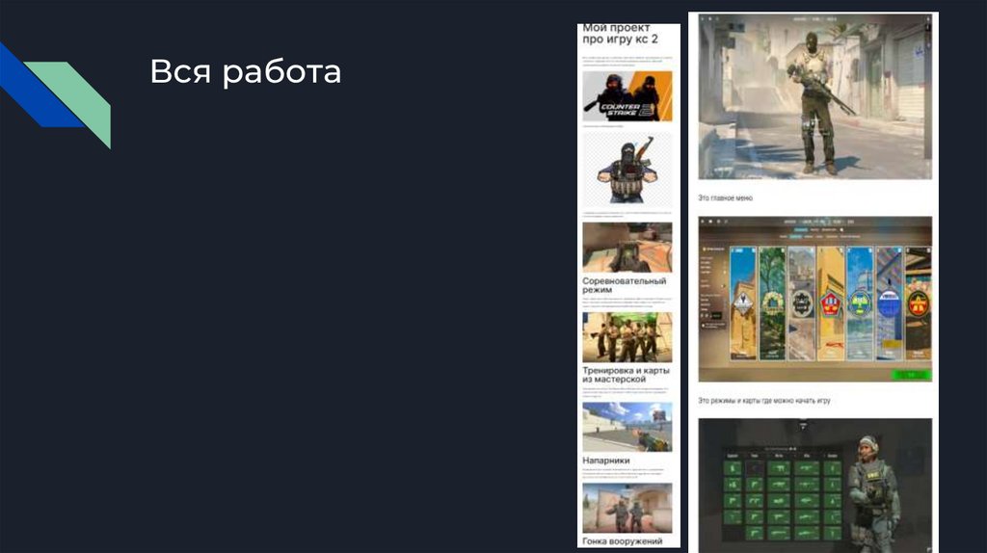Select the main menu screenshot with sniper character
The width and height of the screenshot is (987, 553).
[815, 97]
